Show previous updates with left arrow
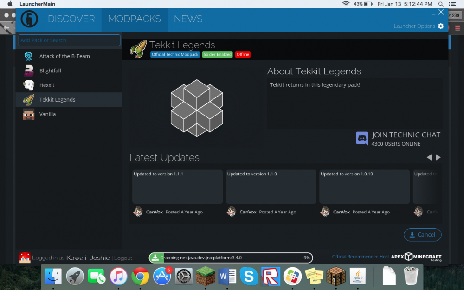This screenshot has height=290, width=464. click(x=429, y=157)
